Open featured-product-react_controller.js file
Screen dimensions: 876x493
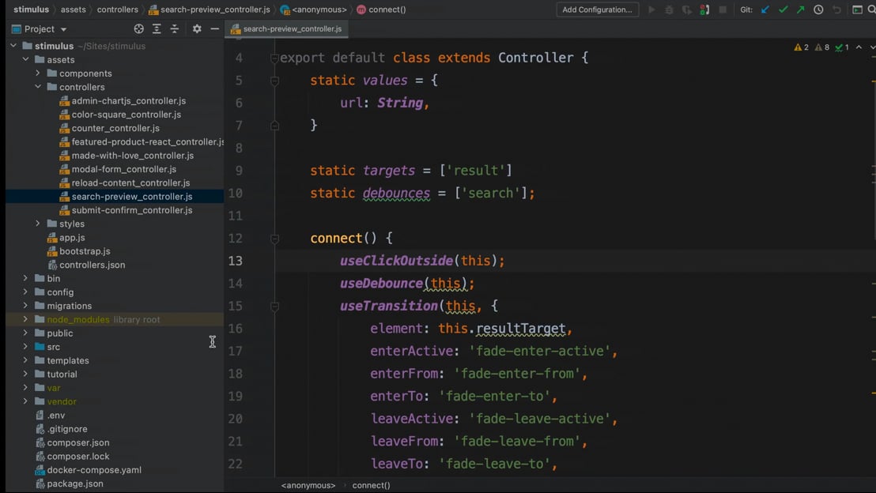(x=148, y=141)
